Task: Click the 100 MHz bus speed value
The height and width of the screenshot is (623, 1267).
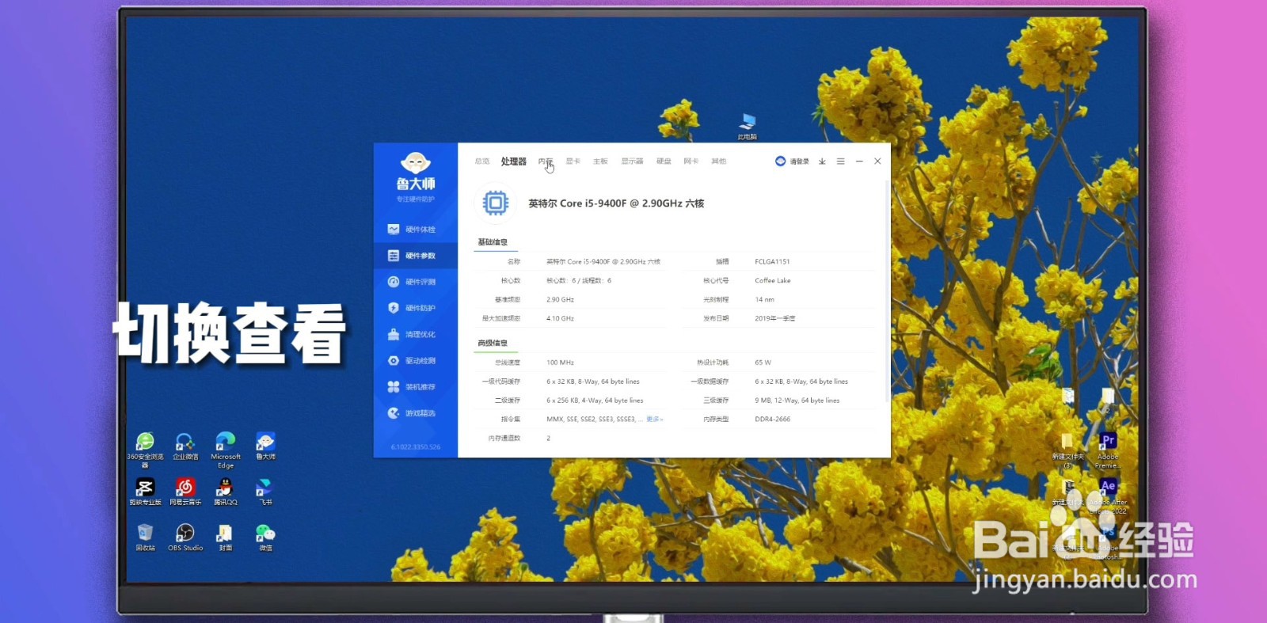Action: [x=560, y=363]
